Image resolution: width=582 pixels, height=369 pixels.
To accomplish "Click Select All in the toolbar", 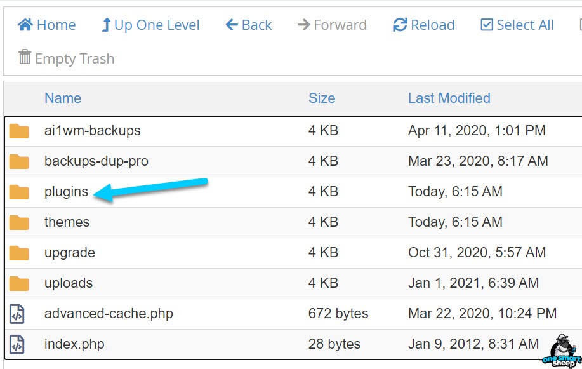I will [517, 25].
